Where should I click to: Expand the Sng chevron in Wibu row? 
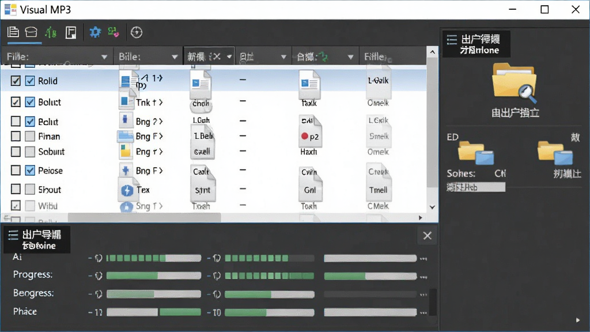click(161, 206)
